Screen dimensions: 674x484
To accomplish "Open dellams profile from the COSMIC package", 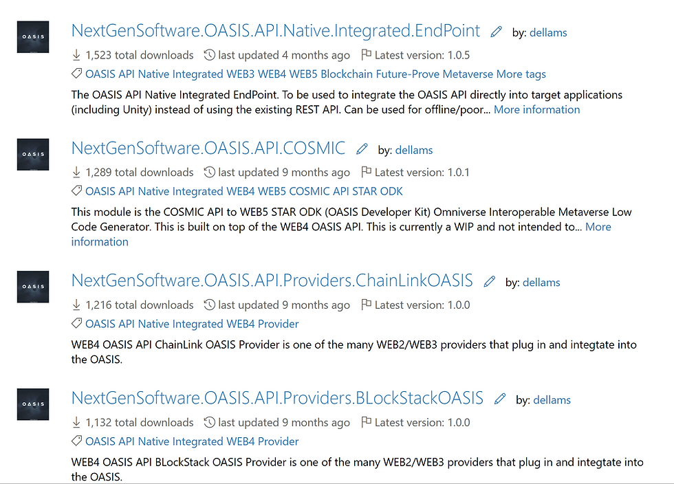I will [x=414, y=150].
